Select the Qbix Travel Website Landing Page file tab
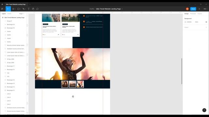The height and width of the screenshot is (117, 209). [x=16, y=4]
